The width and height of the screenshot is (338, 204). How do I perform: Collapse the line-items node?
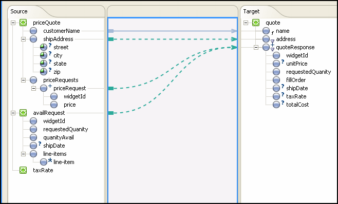(23, 154)
